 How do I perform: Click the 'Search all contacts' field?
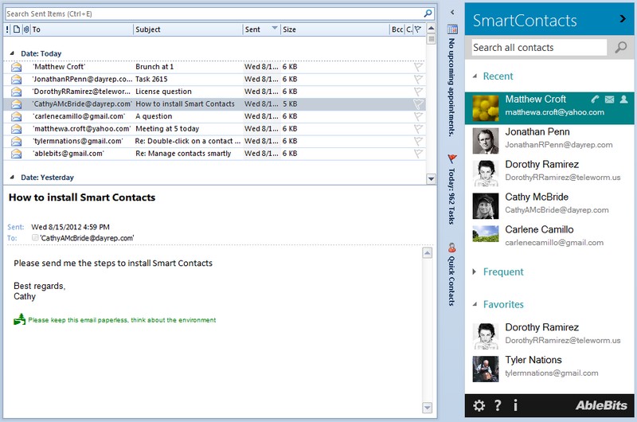(539, 48)
